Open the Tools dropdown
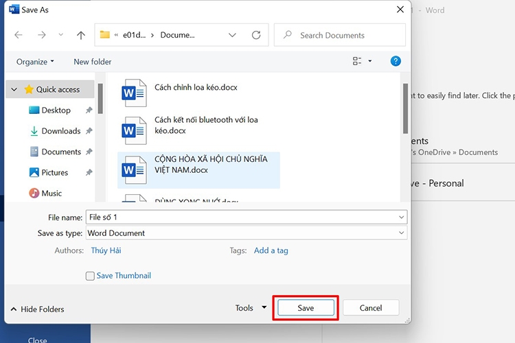Viewport: 515px width, 343px height. coord(251,308)
